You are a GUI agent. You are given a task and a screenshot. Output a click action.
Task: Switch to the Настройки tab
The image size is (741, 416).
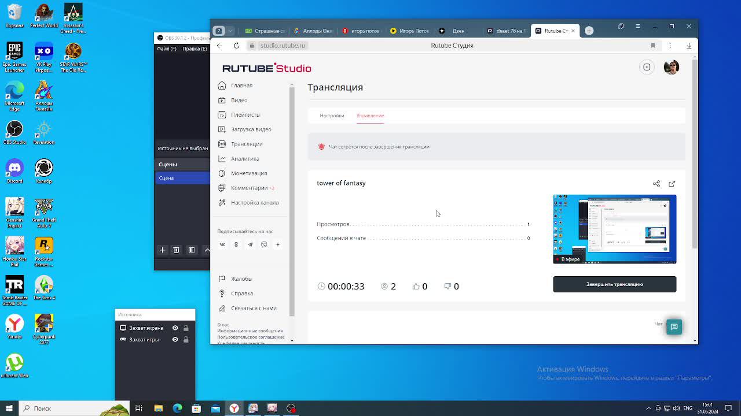[332, 116]
